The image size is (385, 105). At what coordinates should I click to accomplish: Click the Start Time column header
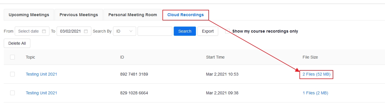(x=215, y=57)
